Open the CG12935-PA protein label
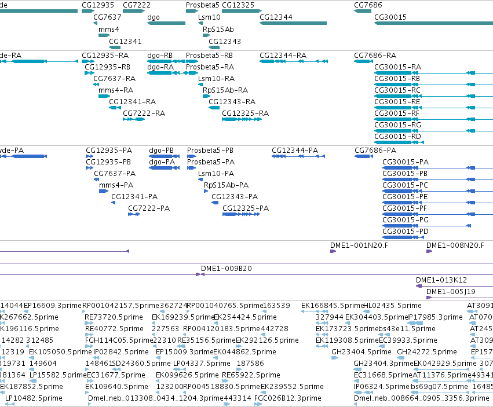This screenshot has height=407, width=493. pos(109,151)
